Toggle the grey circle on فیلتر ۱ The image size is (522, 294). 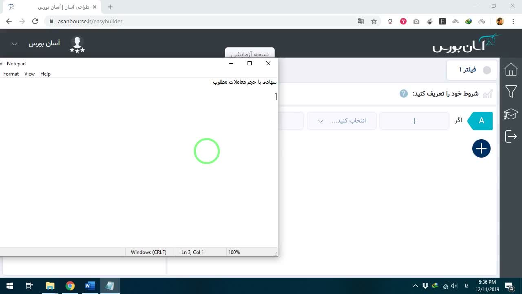click(x=487, y=70)
